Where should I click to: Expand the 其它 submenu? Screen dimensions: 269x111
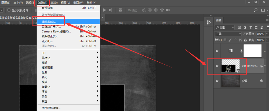point(69,101)
